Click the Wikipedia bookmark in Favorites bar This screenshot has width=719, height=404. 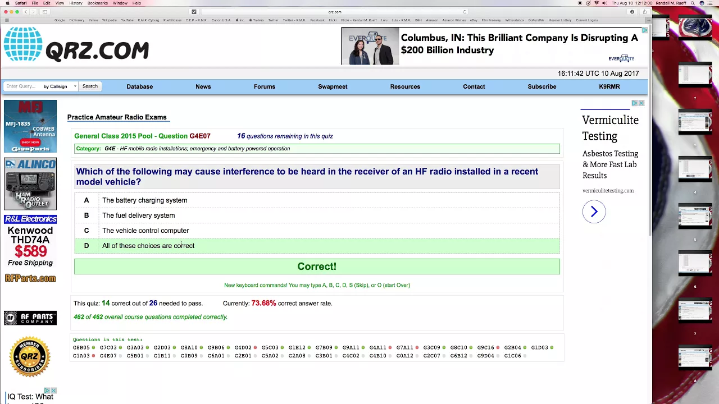point(110,20)
